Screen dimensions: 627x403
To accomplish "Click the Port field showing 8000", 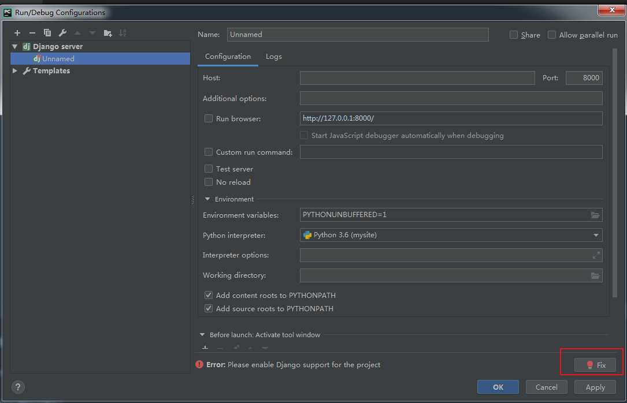I will point(584,78).
